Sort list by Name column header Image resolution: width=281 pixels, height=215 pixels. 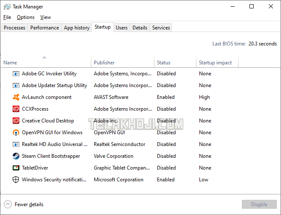click(x=10, y=63)
